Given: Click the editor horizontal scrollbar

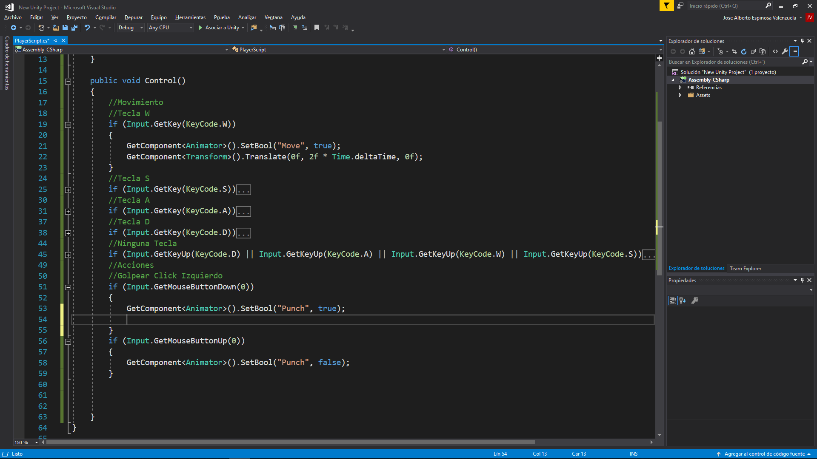Looking at the screenshot, I should [291, 442].
